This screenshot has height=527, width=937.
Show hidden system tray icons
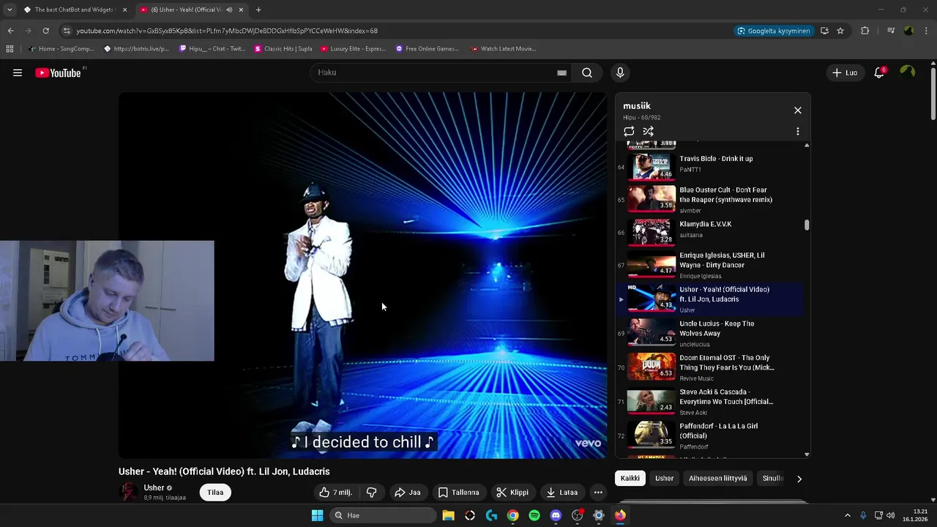pyautogui.click(x=848, y=515)
